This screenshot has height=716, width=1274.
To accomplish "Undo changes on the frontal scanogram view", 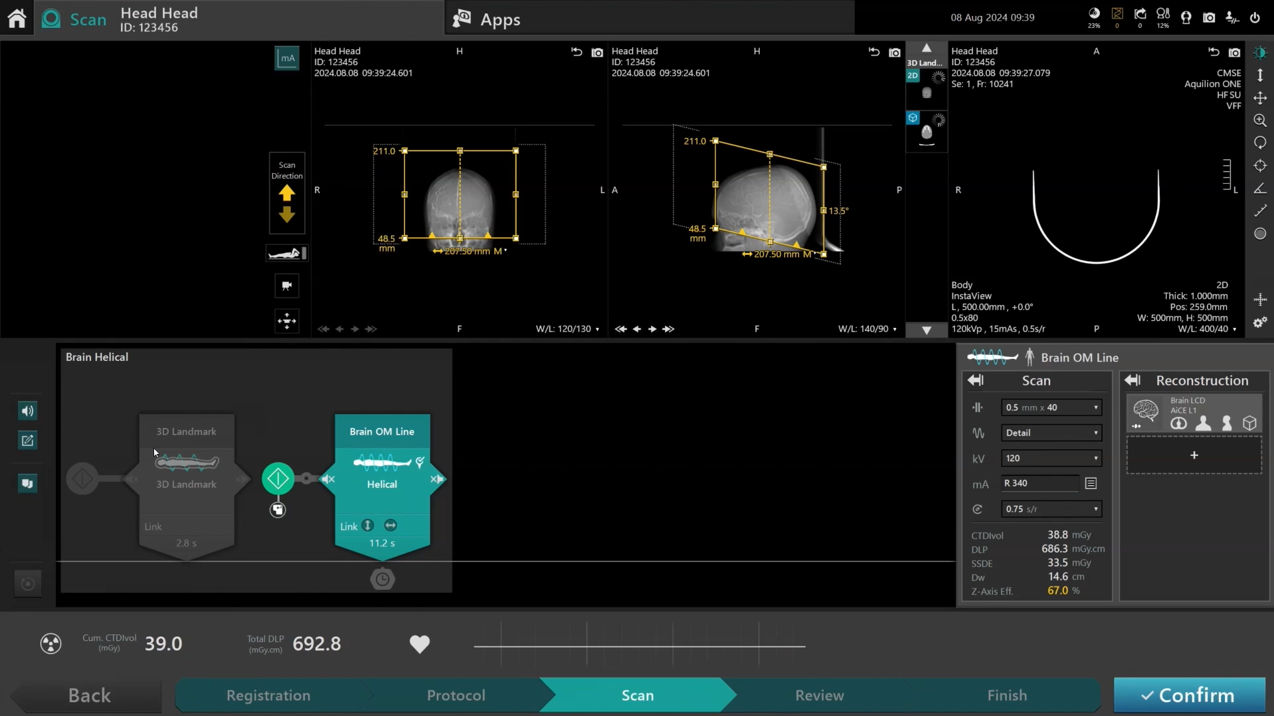I will 576,52.
